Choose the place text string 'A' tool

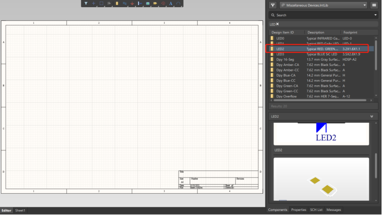pos(171,4)
